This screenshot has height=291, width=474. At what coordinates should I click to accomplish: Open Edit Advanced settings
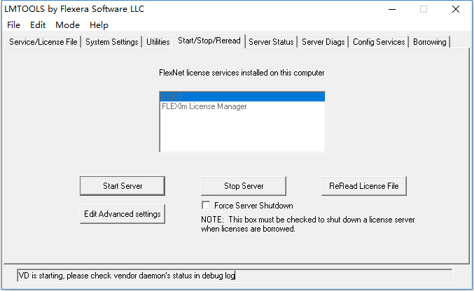(x=123, y=214)
